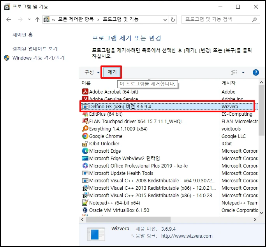
Task: Click the forward navigation arrow
Action: [20, 20]
